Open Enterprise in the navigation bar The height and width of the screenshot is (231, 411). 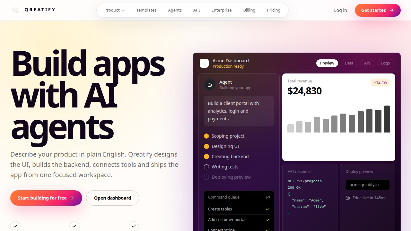point(222,10)
